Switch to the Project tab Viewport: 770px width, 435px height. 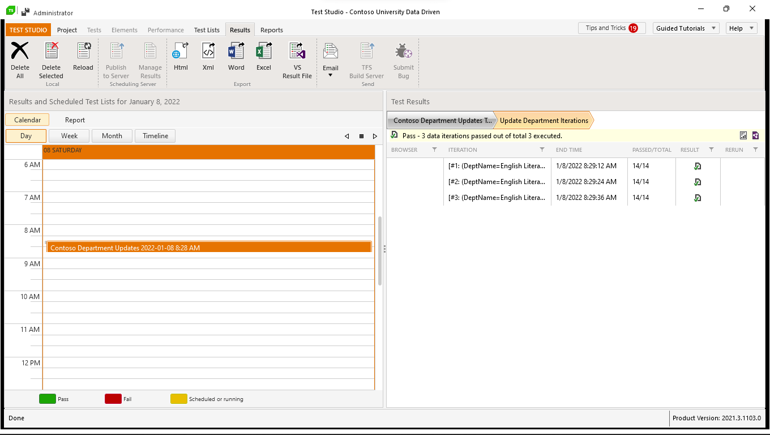click(67, 30)
